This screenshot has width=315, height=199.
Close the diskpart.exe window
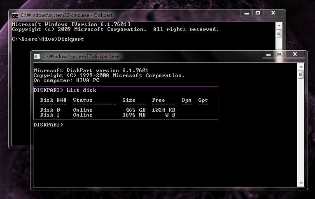295,54
